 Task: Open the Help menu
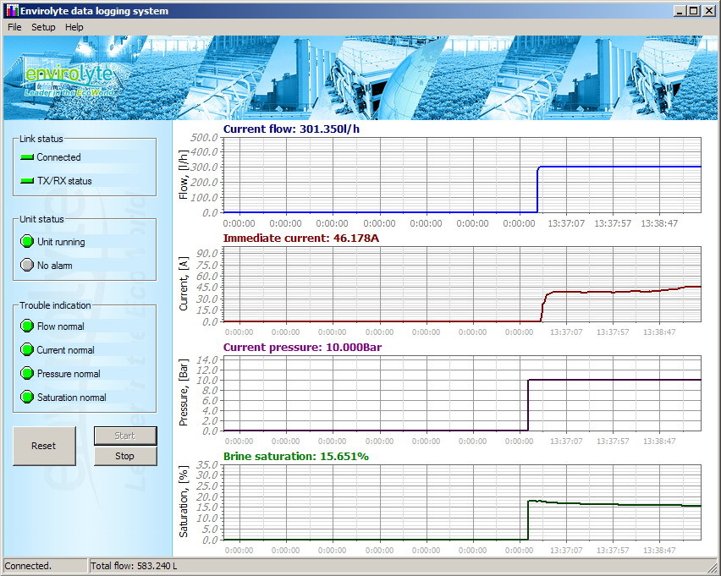[x=74, y=27]
